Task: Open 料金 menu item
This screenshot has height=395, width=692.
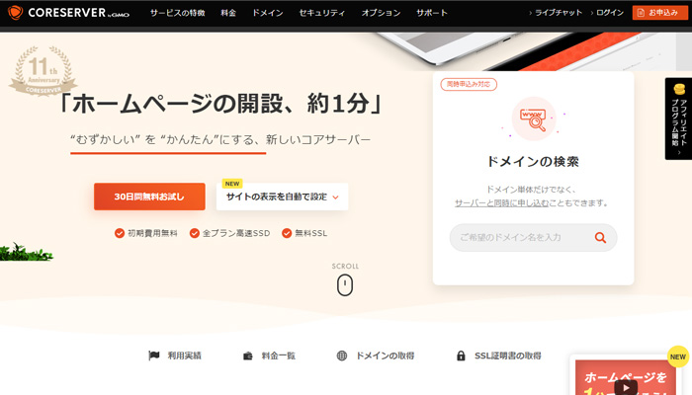Action: point(228,13)
